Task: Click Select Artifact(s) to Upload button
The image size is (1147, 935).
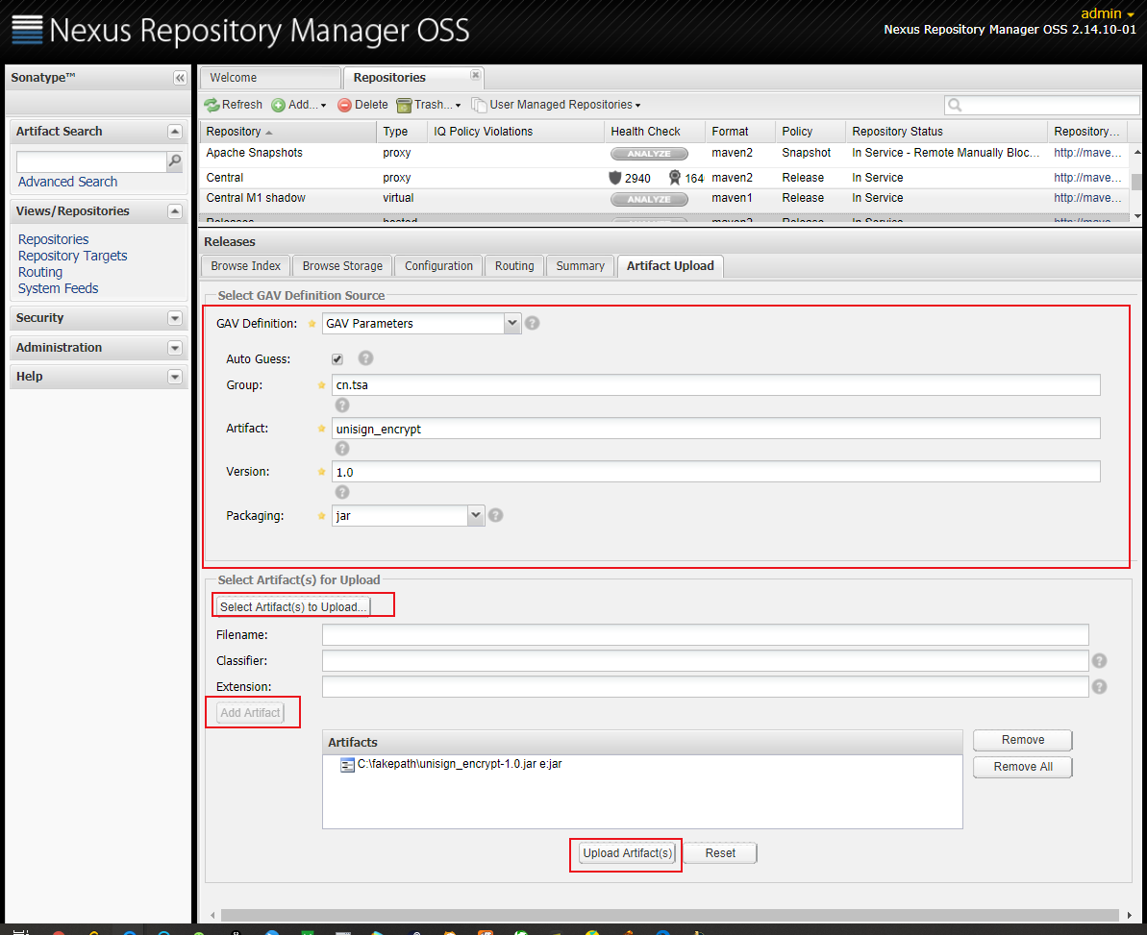Action: click(293, 606)
